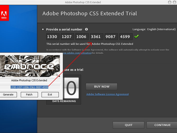
Task: Click the 'DAYS REMAINING' label
Action: 64,101
